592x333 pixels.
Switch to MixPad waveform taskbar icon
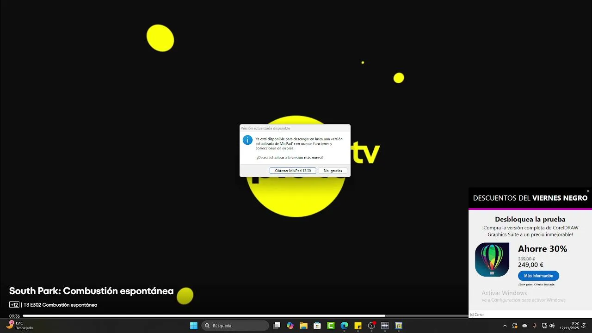385,326
